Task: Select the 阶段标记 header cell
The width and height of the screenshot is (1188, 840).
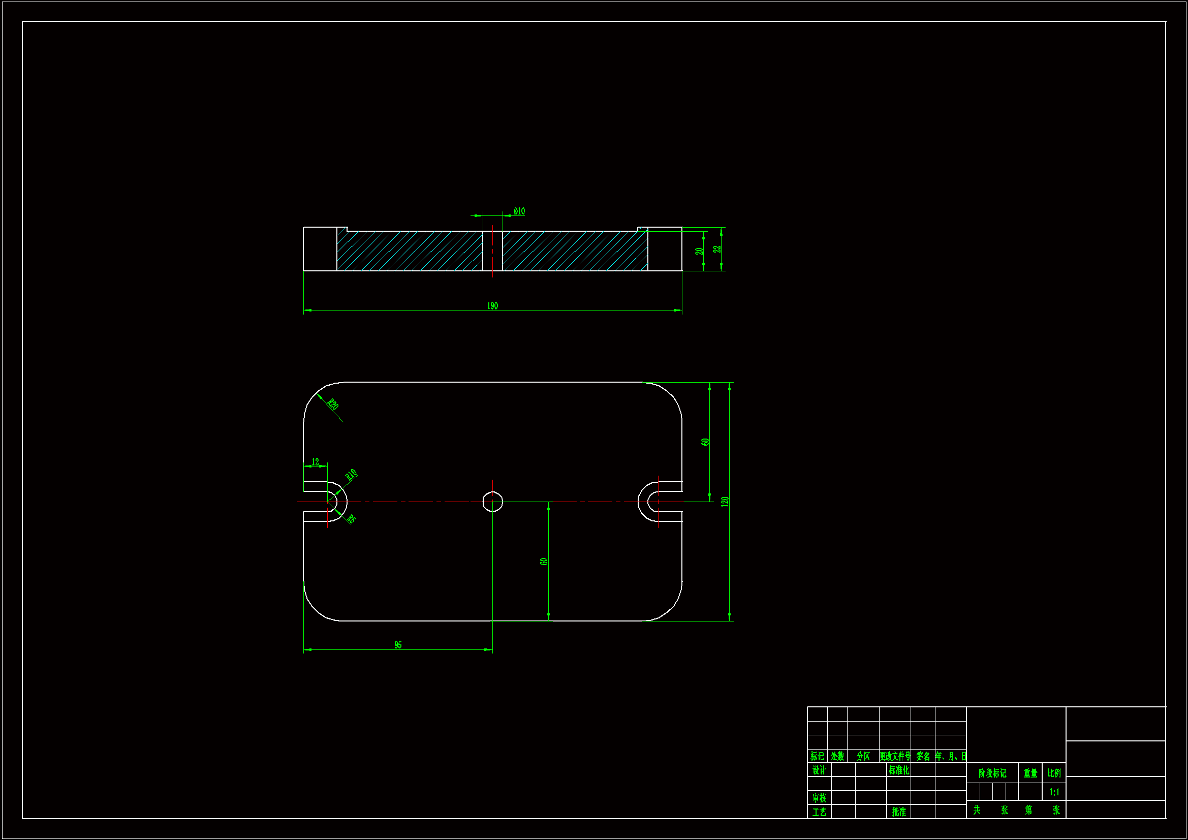Action: click(992, 773)
